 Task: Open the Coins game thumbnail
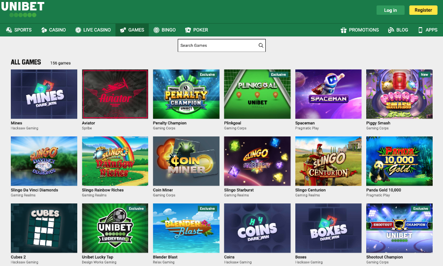coord(257,228)
